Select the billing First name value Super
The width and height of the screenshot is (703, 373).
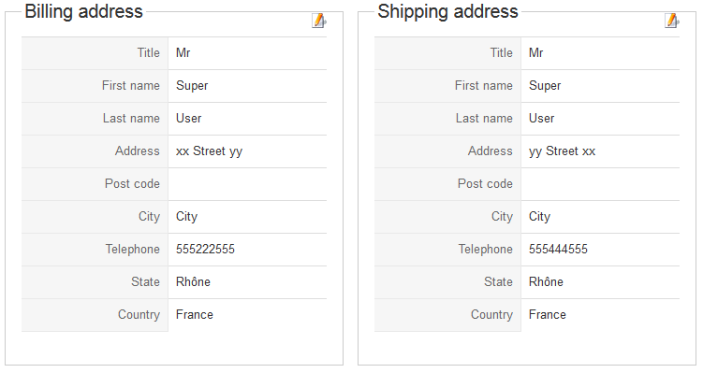point(192,85)
